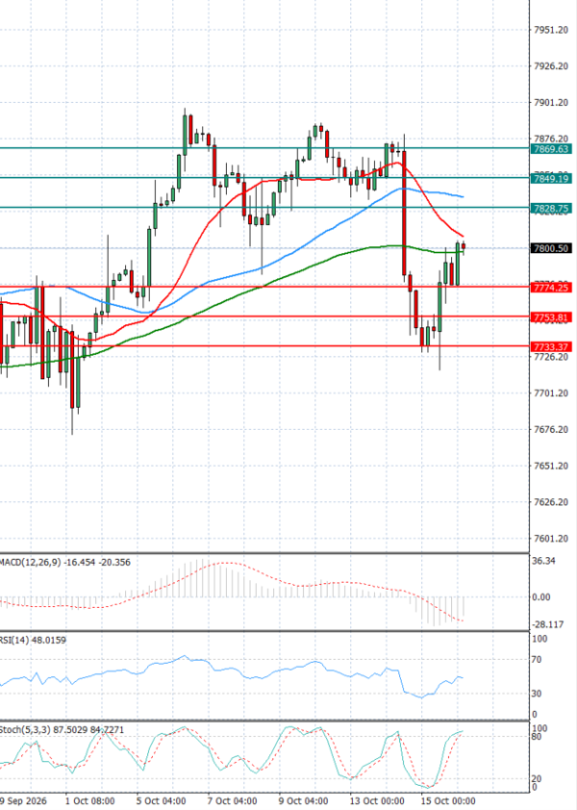Click the 7926.20 price axis value

[551, 66]
